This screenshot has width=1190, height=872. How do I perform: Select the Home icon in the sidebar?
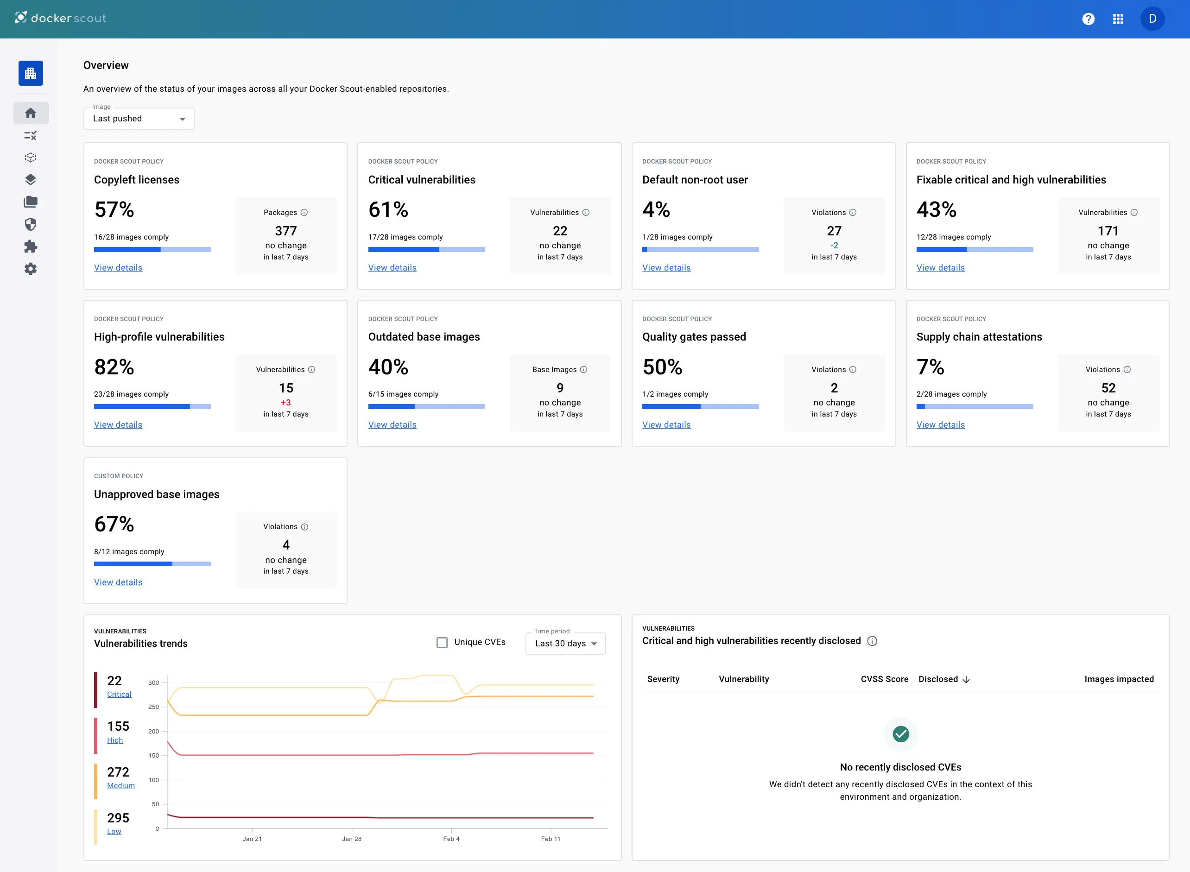(x=31, y=113)
